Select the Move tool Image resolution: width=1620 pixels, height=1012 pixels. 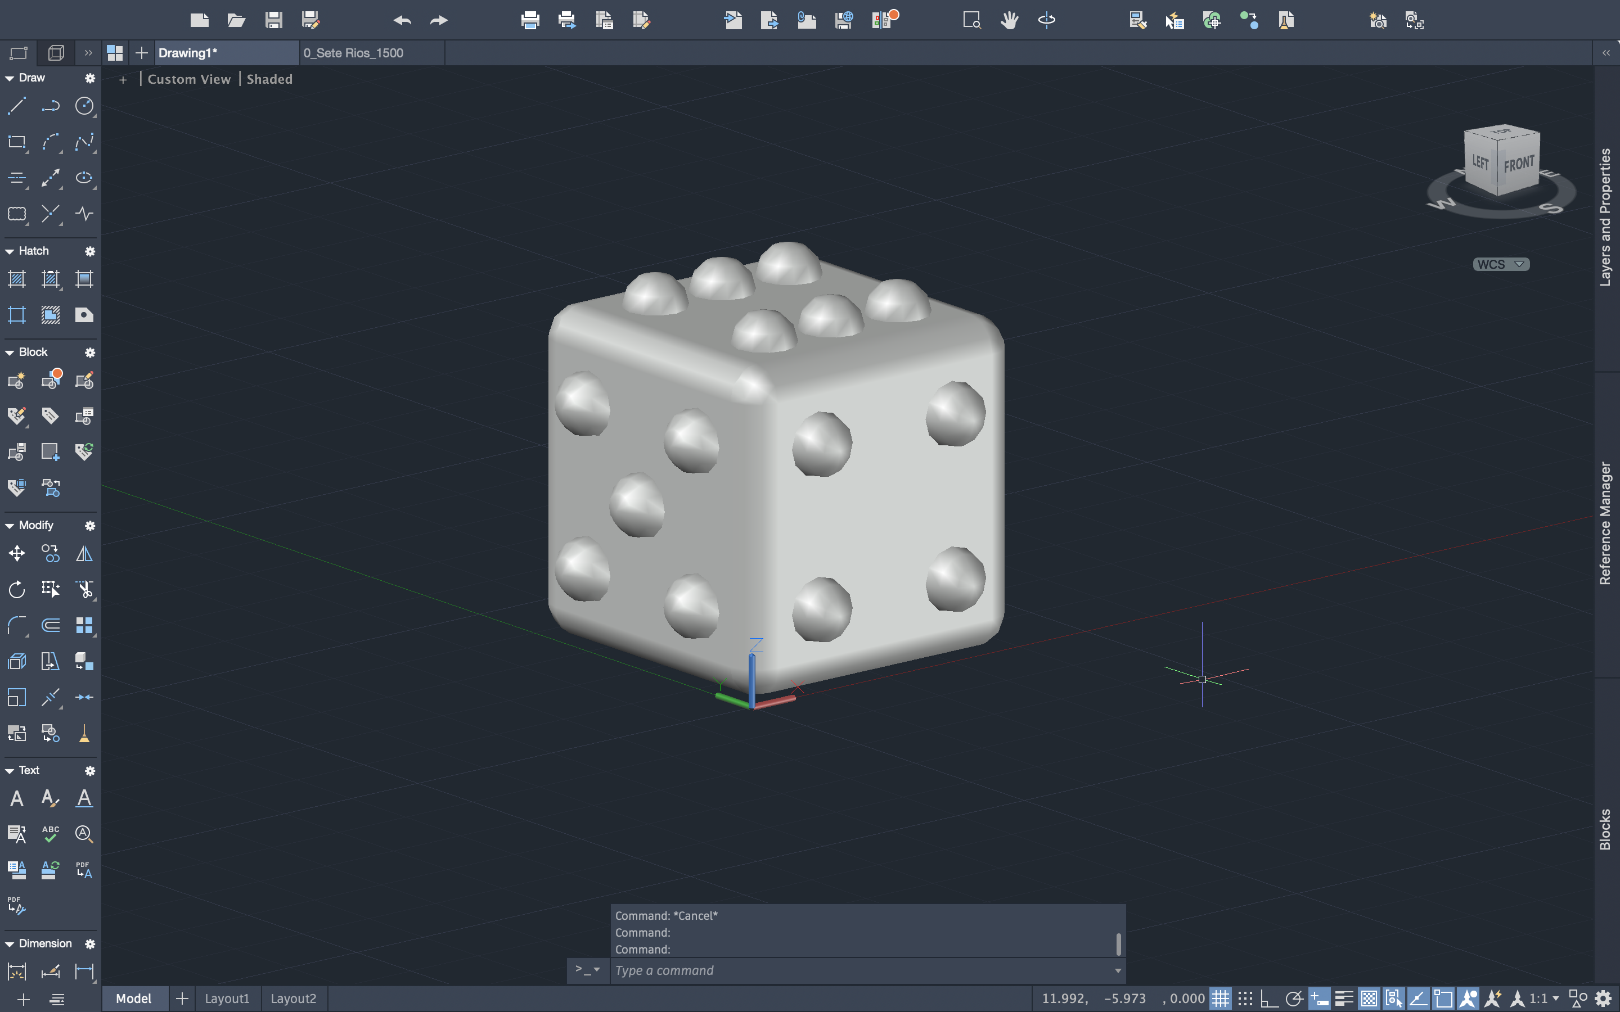pos(17,554)
